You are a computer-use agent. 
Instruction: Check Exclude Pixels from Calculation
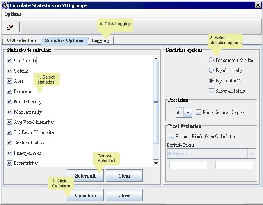pos(171,137)
